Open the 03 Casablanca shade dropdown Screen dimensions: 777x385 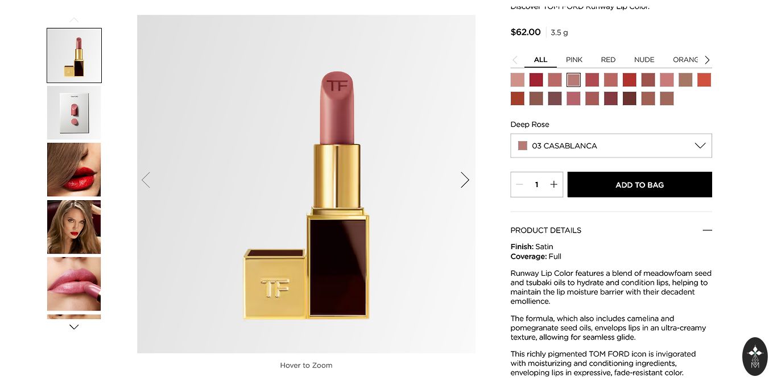611,146
